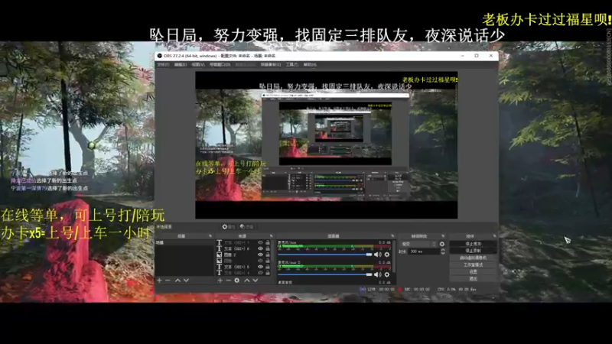
Task: Open the 视图(V) menu
Action: tap(198, 64)
